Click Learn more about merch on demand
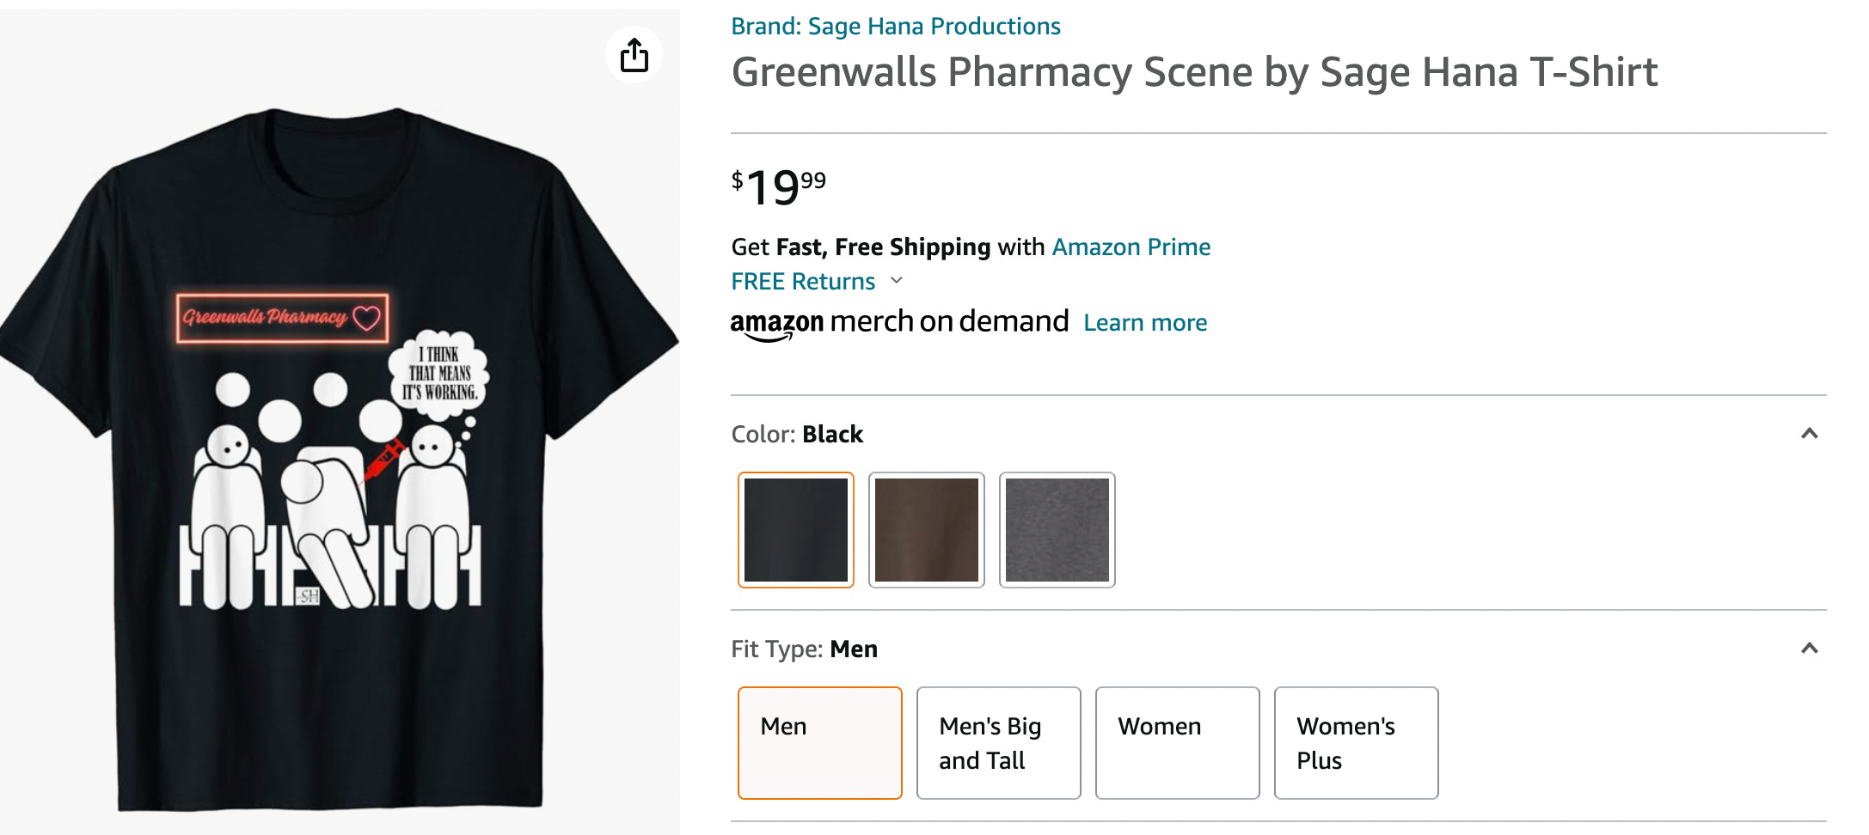This screenshot has width=1869, height=835. point(1144,323)
